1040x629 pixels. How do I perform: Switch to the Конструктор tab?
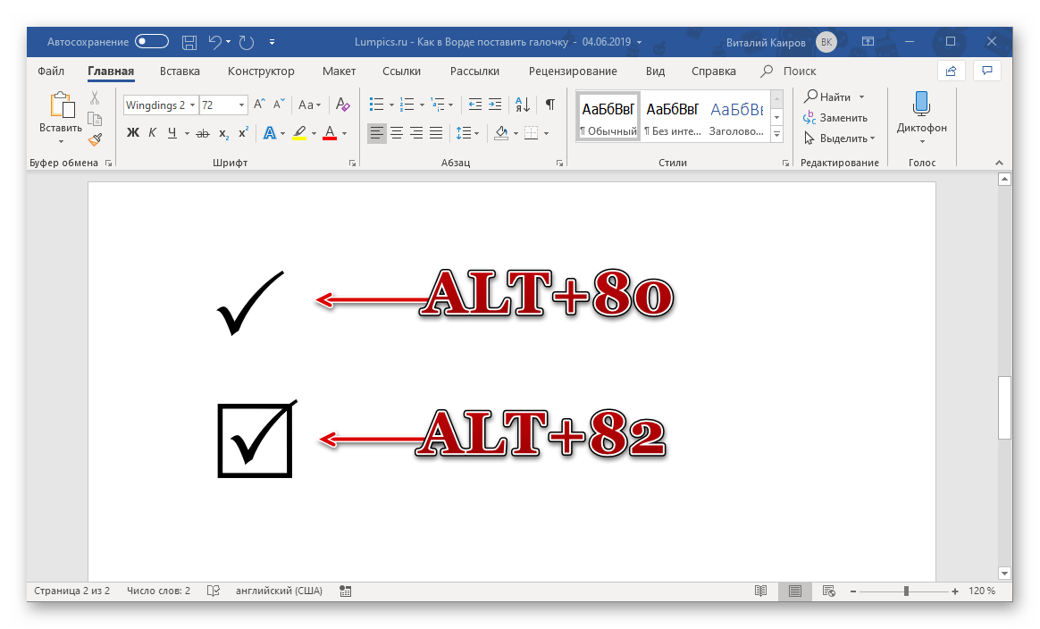pyautogui.click(x=261, y=71)
